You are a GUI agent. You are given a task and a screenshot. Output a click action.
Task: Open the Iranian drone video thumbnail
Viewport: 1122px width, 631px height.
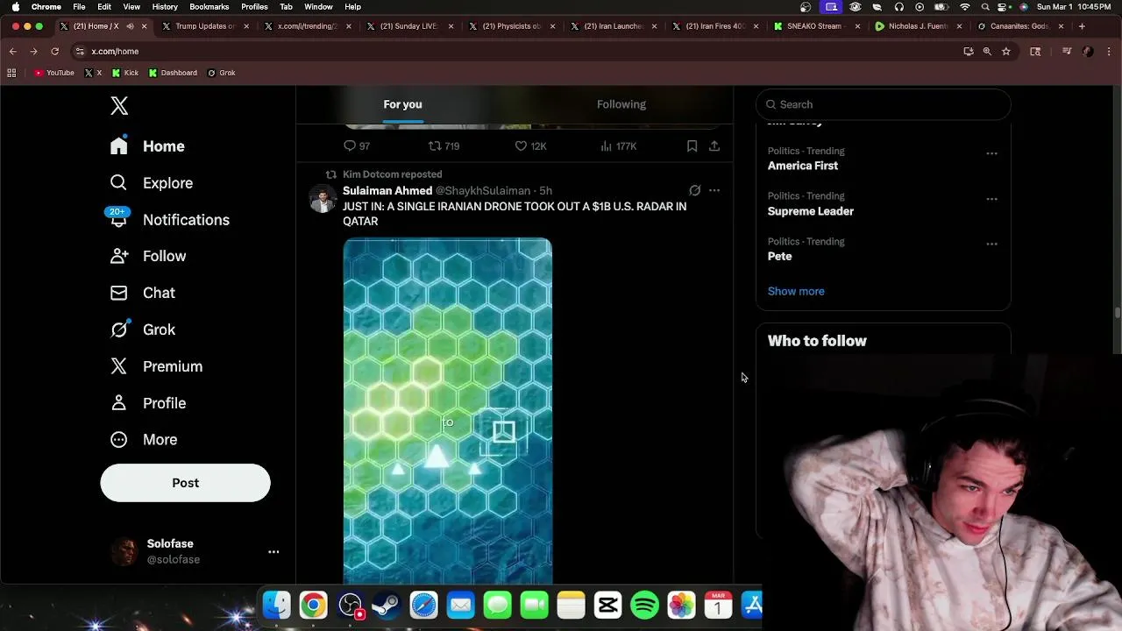[x=448, y=410]
